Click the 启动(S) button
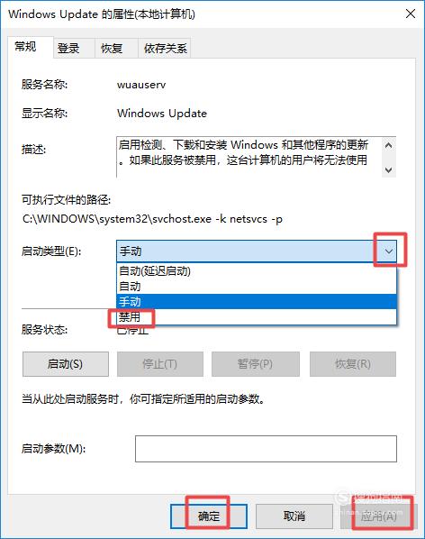 pos(66,363)
